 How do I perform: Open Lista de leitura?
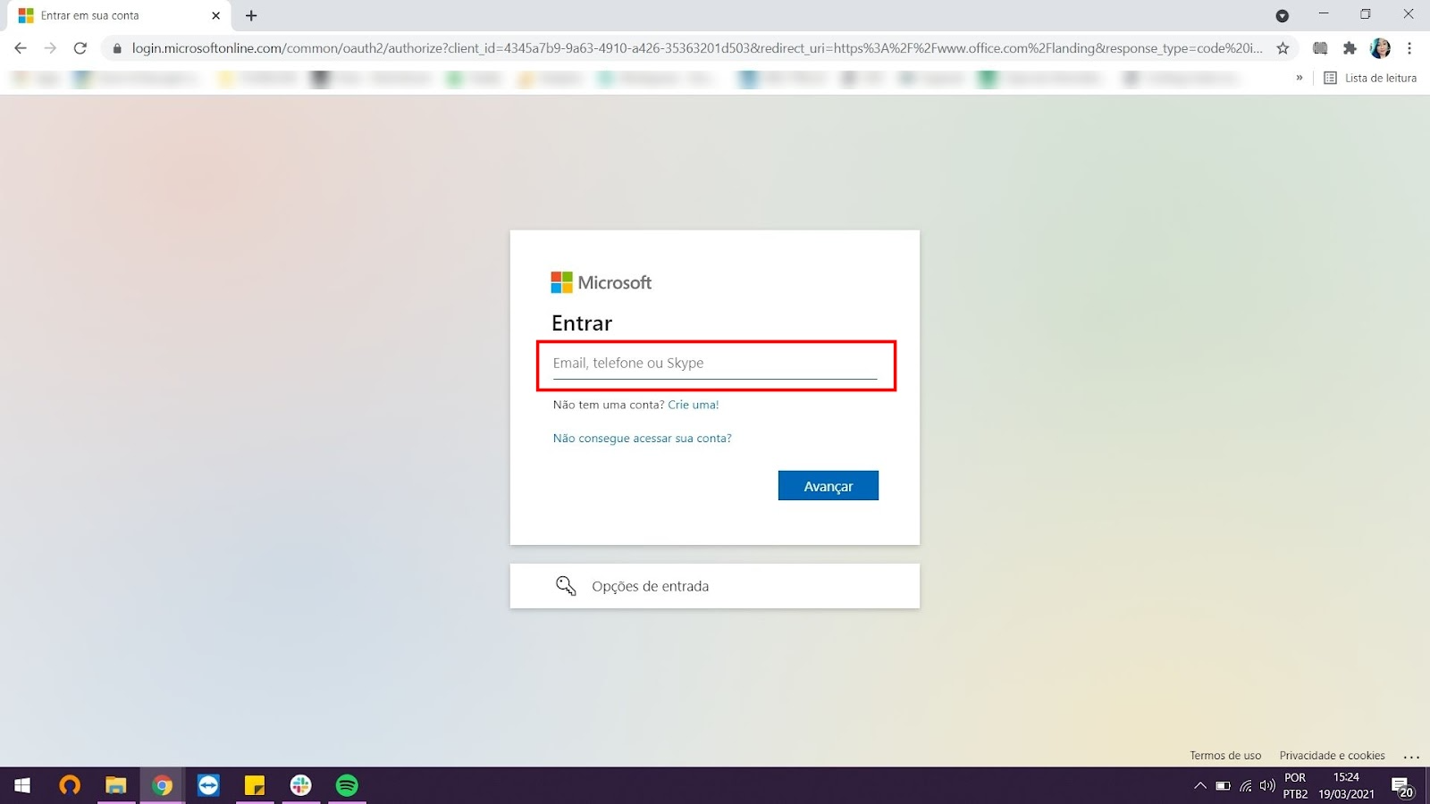(1370, 78)
